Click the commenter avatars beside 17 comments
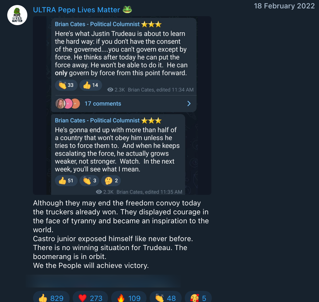The height and width of the screenshot is (302, 319). coord(68,104)
